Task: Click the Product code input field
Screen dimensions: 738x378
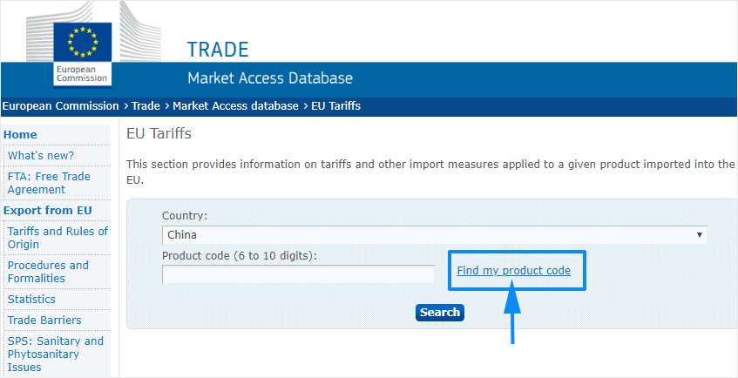Action: tap(298, 274)
